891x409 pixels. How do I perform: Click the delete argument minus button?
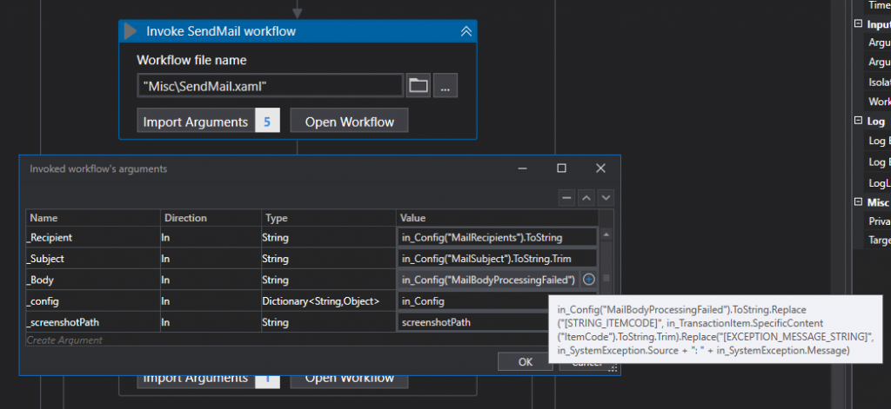point(567,198)
